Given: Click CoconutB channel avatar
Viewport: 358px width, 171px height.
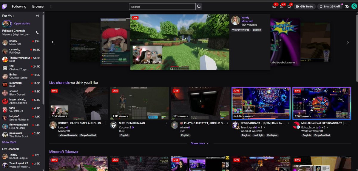Looking at the screenshot, I should (114, 125).
